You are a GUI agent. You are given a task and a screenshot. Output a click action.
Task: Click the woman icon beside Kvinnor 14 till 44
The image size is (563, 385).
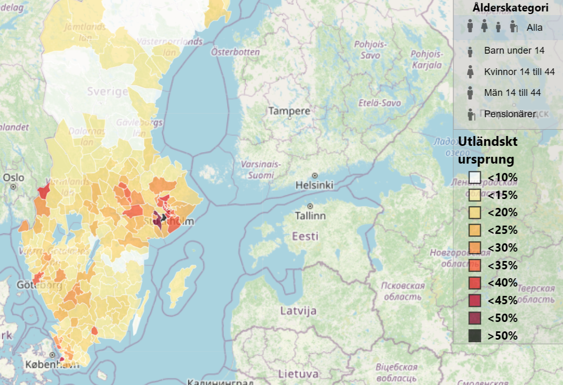[470, 72]
